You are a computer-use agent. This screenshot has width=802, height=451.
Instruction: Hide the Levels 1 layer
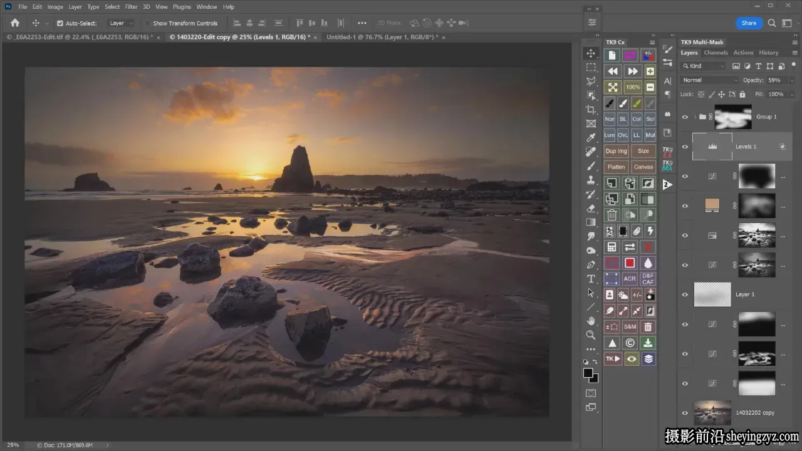click(685, 147)
